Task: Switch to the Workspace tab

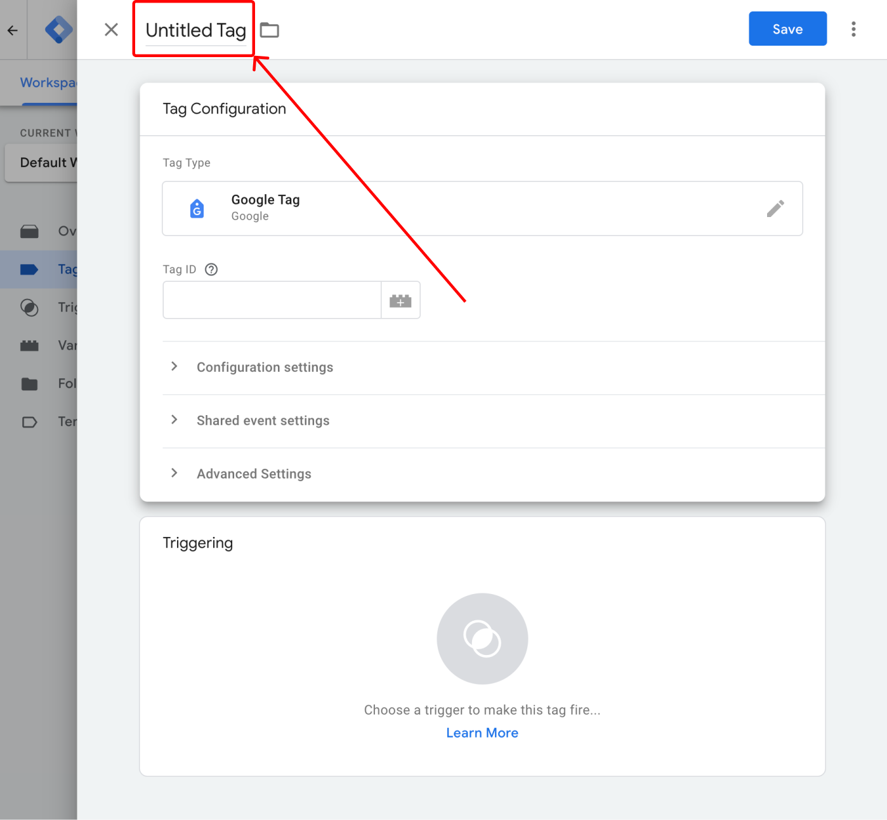Action: (x=48, y=83)
